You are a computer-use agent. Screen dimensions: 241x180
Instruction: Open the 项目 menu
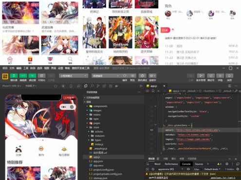(5, 68)
